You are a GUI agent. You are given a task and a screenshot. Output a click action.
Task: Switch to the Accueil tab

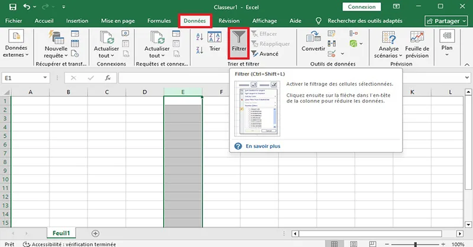pos(44,21)
